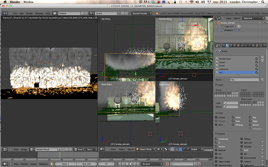Image resolution: width=268 pixels, height=167 pixels.
Task: Open the Object Data properties tab icon
Action: (249, 45)
